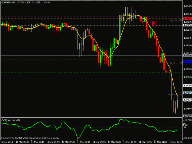Image resolution: width=192 pixels, height=144 pixels.
Task: Click the 11 Mar 10:15 time label
Action: point(130,142)
